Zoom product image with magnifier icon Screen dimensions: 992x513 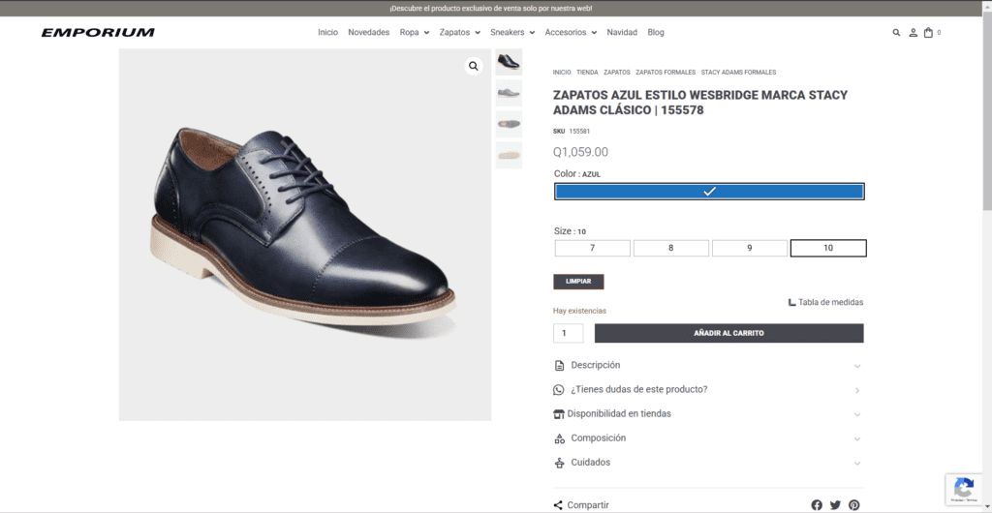473,66
